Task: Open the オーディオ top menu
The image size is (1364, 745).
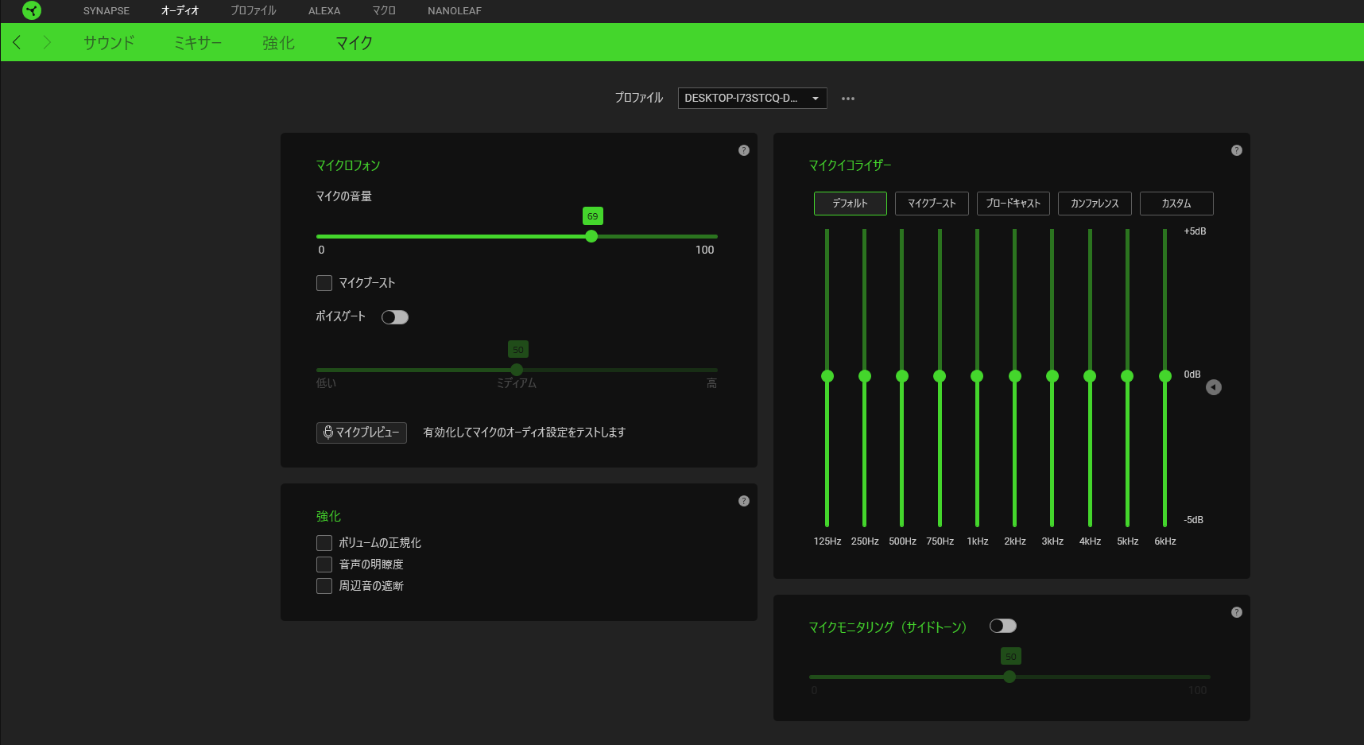Action: (180, 11)
